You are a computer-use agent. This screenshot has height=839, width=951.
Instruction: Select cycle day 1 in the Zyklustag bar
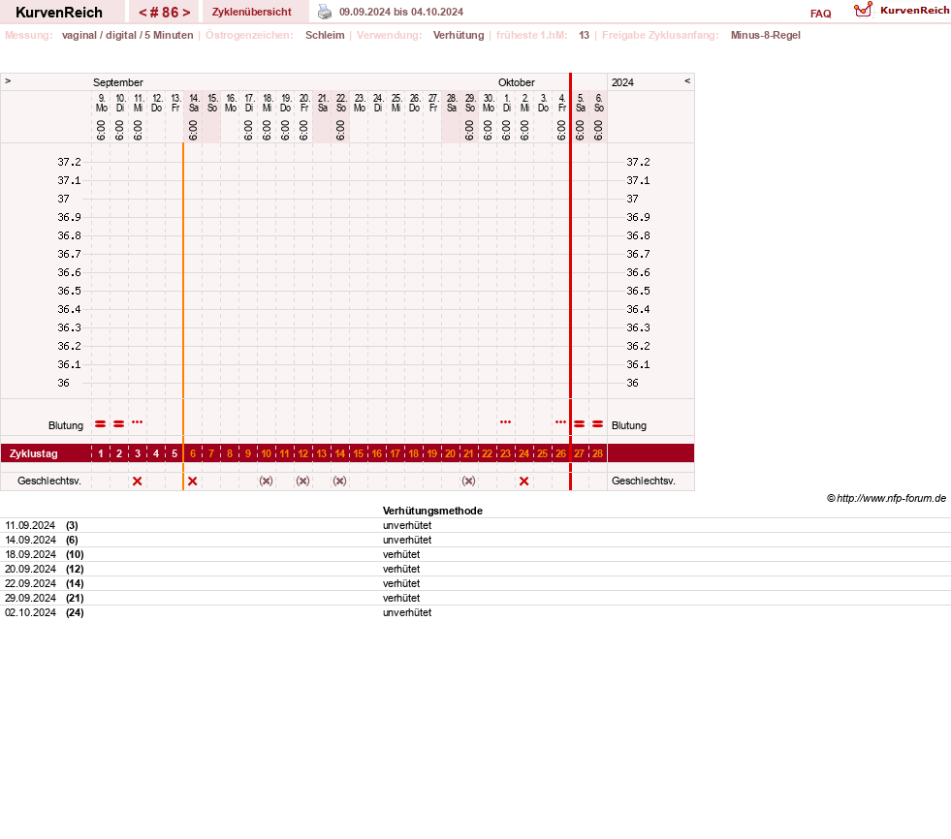click(101, 453)
